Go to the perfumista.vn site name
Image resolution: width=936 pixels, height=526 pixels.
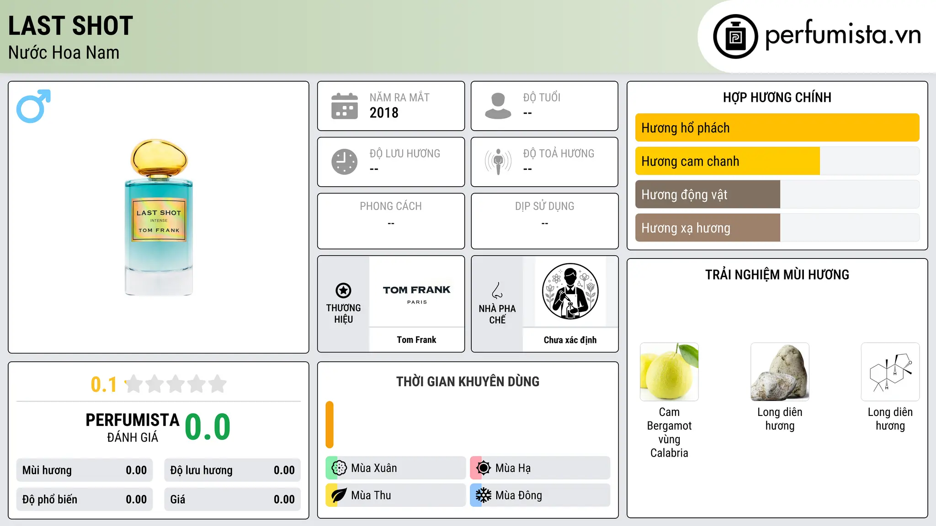843,35
